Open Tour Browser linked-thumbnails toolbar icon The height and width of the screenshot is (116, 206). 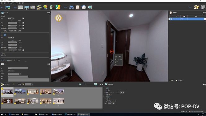39,7
